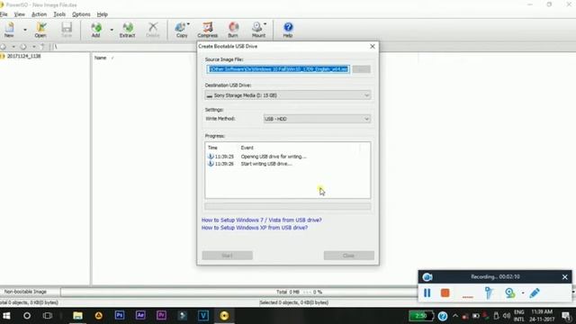Click the Forward navigation arrow icon
Image resolution: width=576 pixels, height=324 pixels.
point(23,47)
